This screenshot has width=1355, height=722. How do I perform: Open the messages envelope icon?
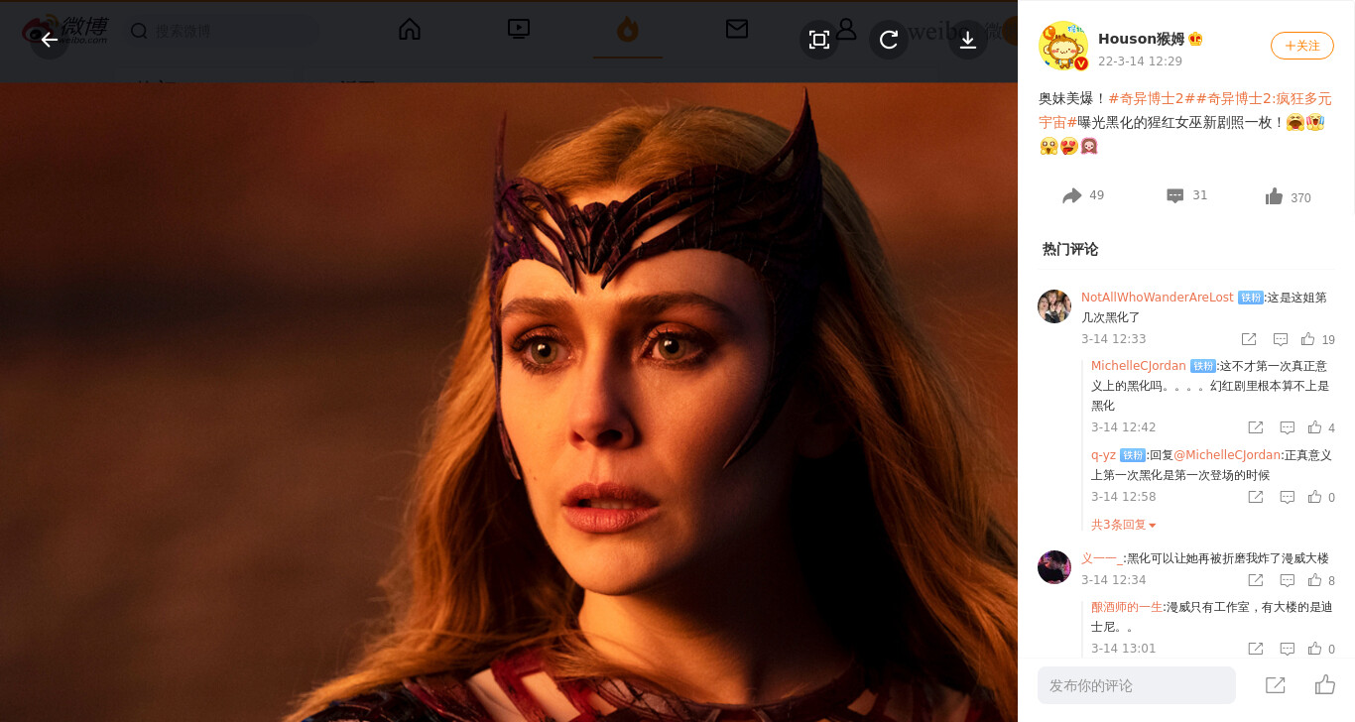(737, 30)
